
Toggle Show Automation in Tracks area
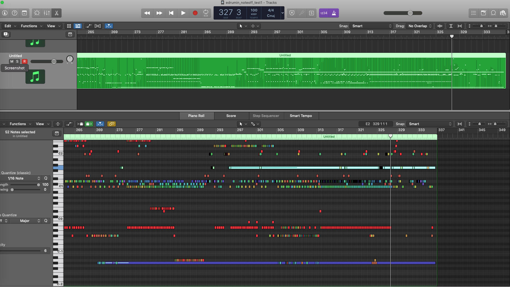[89, 26]
